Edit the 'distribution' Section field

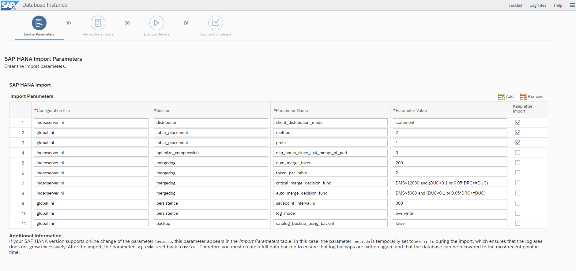tap(211, 122)
